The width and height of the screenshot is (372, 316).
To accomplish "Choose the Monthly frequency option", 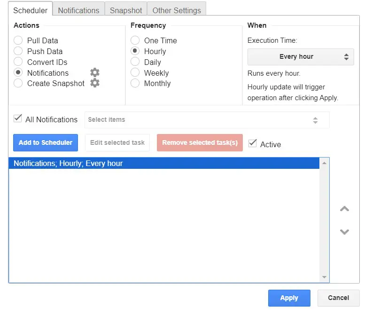I will pos(135,83).
